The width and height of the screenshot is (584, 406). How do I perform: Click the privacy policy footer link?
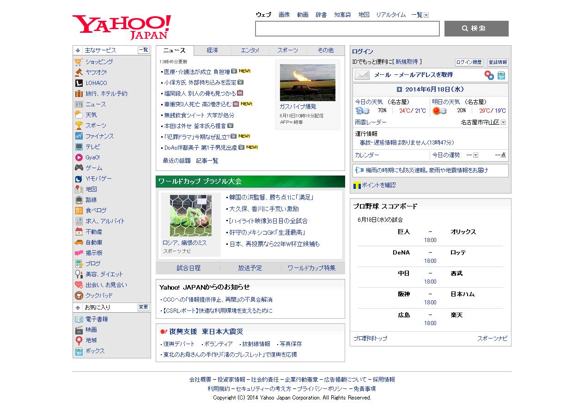click(x=322, y=389)
